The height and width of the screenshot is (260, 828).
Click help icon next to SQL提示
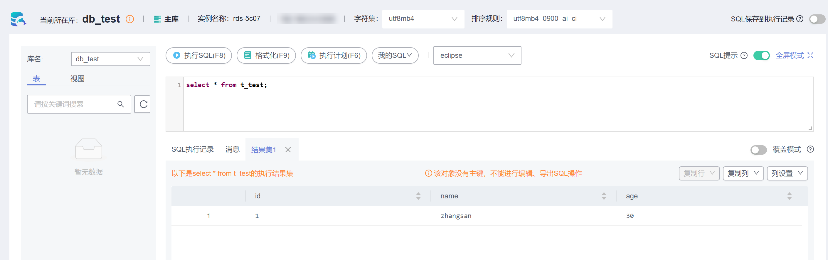click(x=744, y=55)
